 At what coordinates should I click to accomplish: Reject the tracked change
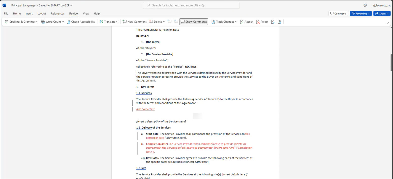point(262,22)
